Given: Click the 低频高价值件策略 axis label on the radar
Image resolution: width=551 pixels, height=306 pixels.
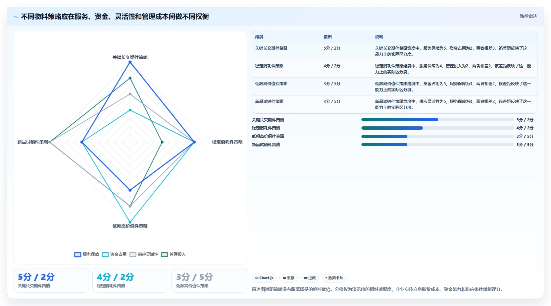Looking at the screenshot, I should point(130,226).
